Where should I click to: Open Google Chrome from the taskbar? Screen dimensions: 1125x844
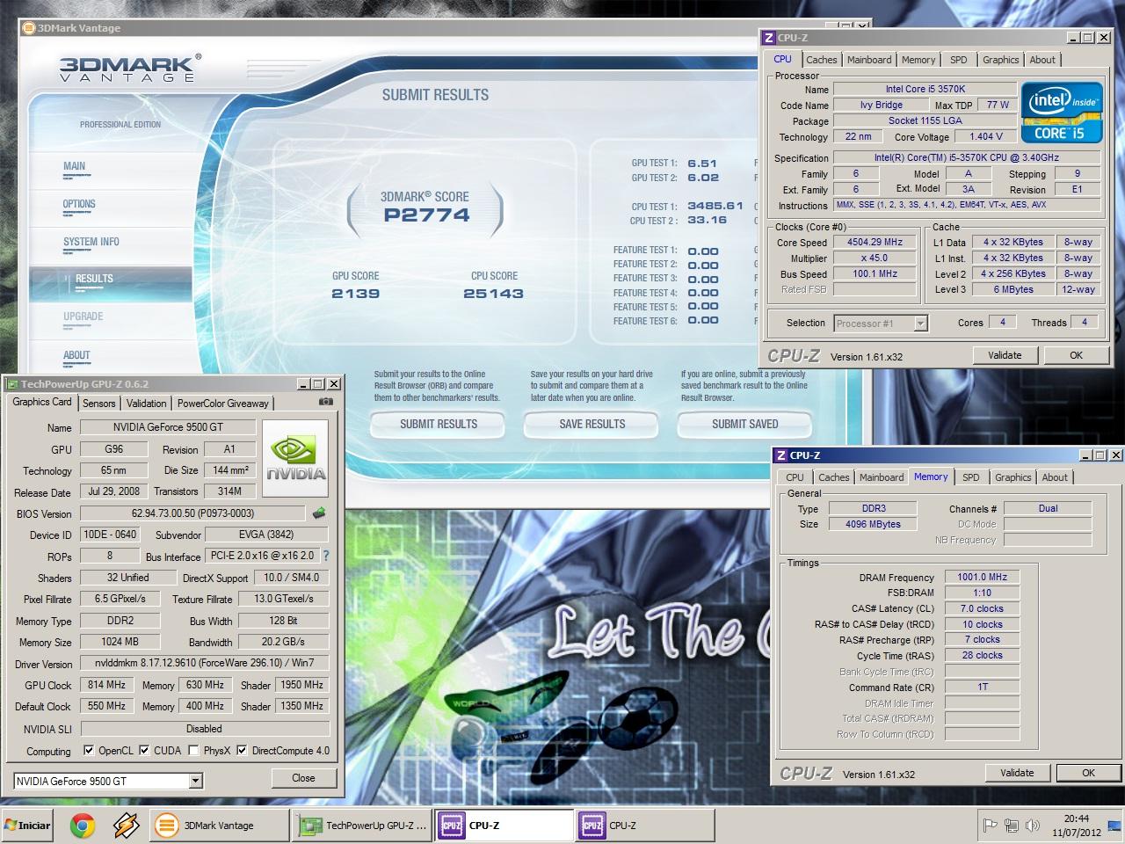click(x=83, y=826)
